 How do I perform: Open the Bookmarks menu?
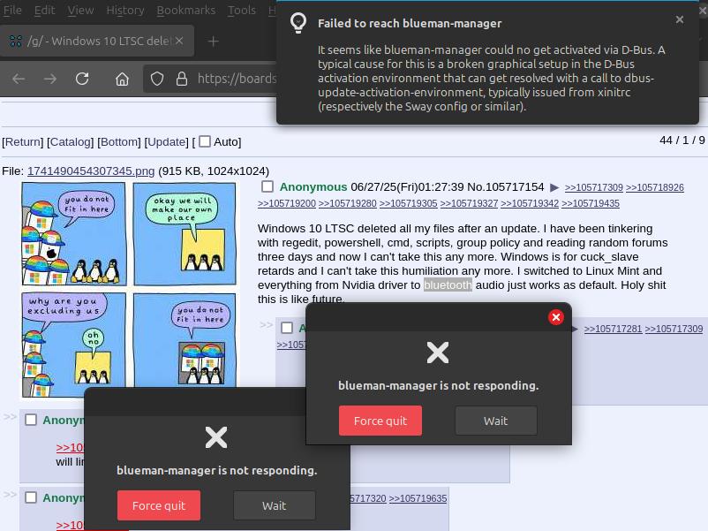[x=186, y=10]
